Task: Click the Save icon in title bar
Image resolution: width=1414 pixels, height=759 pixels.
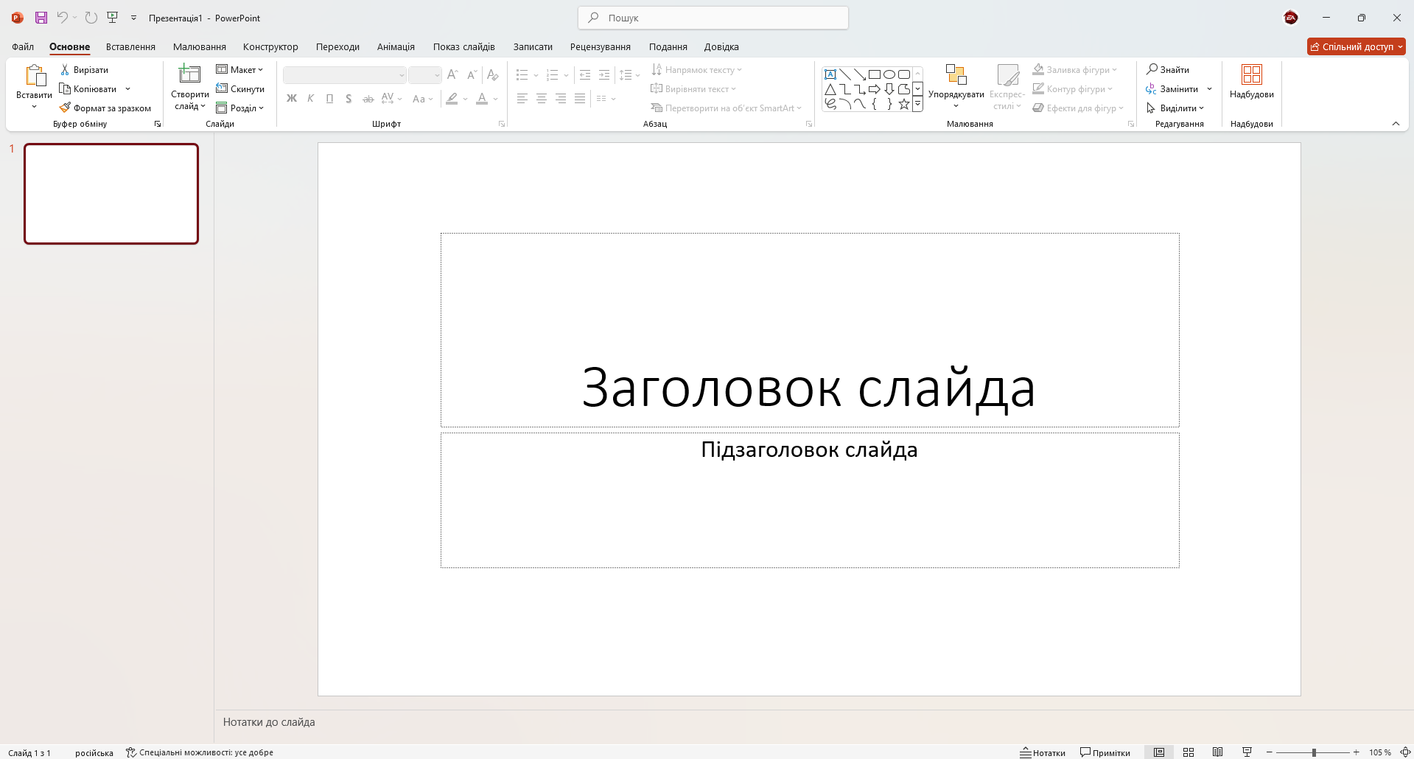Action: [41, 18]
